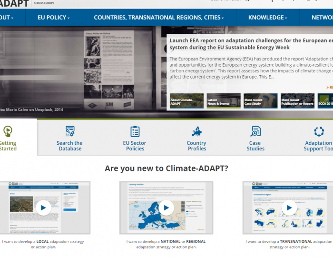Open the EU Sector Policies link
The width and height of the screenshot is (333, 257).
135,146
